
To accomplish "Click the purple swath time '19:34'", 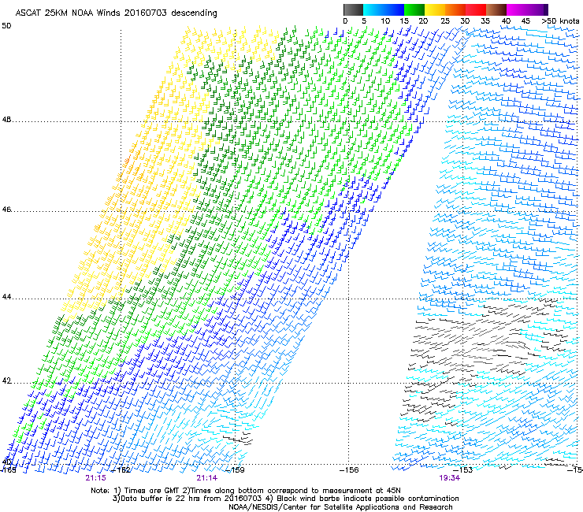I will tap(450, 478).
